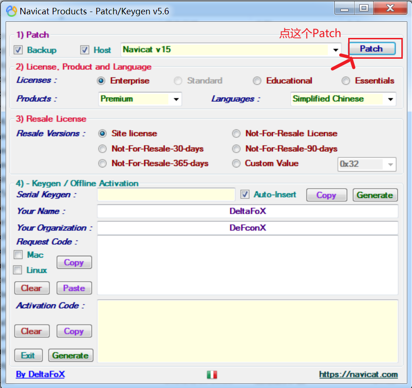The image size is (412, 388).
Task: Click the Navicat app icon in title bar
Action: [x=12, y=11]
